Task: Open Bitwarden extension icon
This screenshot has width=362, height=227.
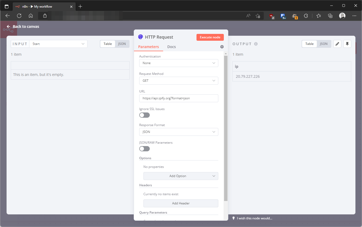Action: 283,16
